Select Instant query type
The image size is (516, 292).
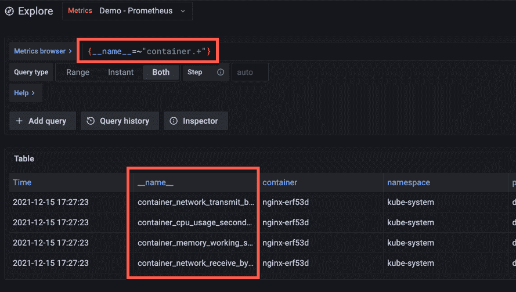pyautogui.click(x=121, y=72)
